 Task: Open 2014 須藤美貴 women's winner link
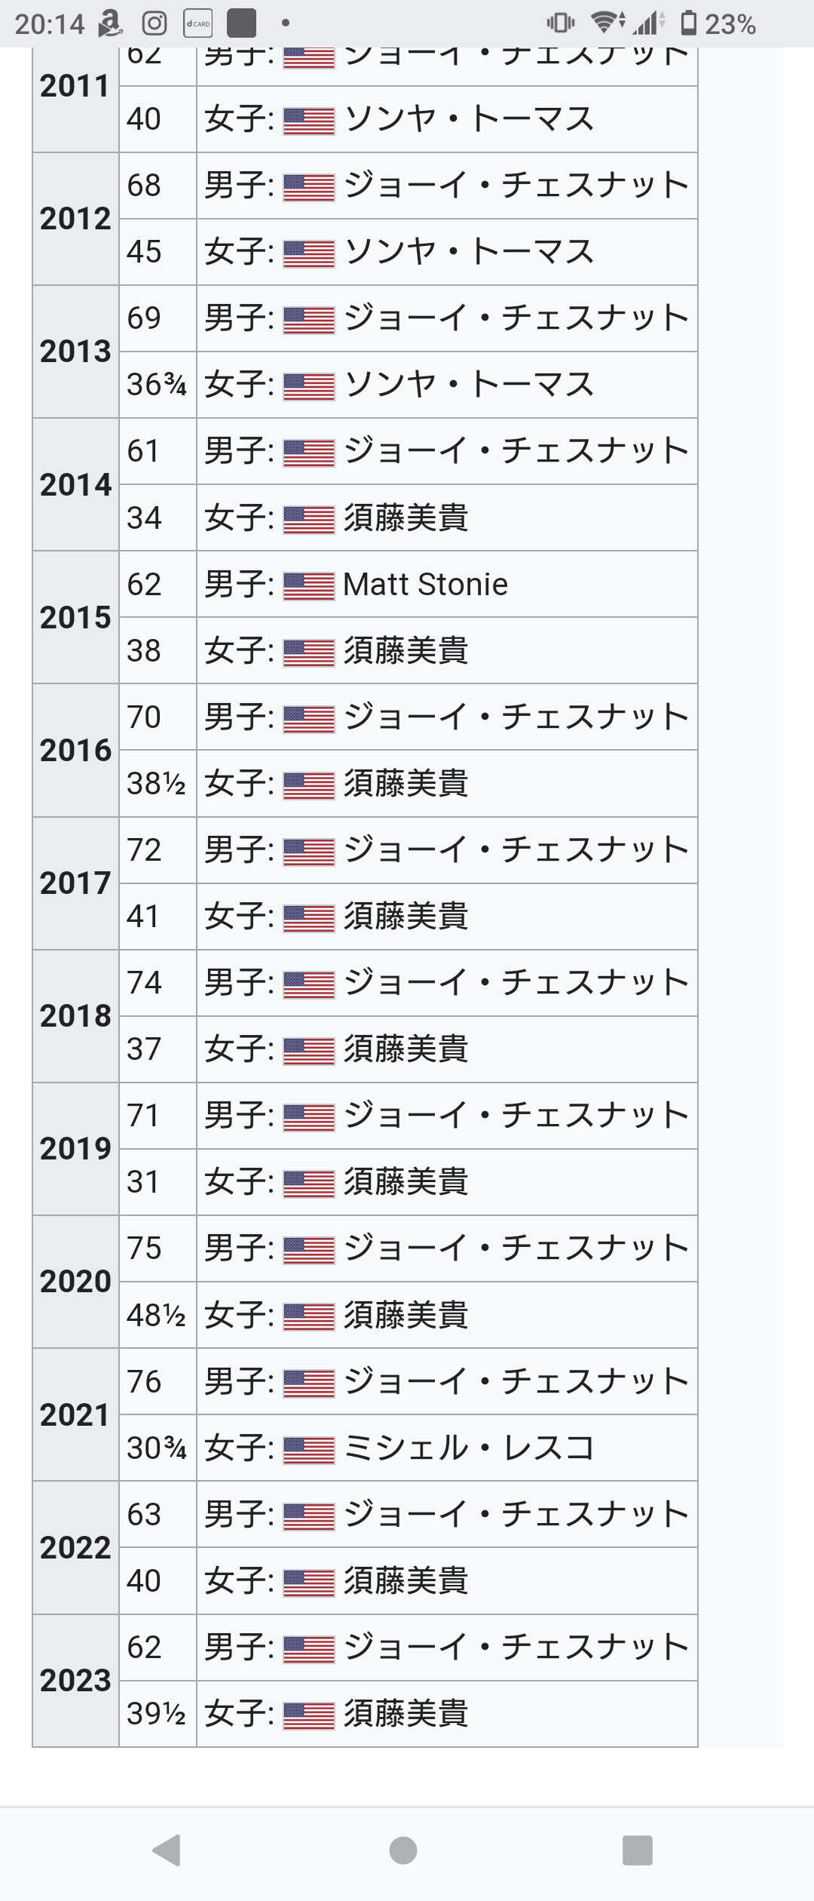pyautogui.click(x=406, y=518)
